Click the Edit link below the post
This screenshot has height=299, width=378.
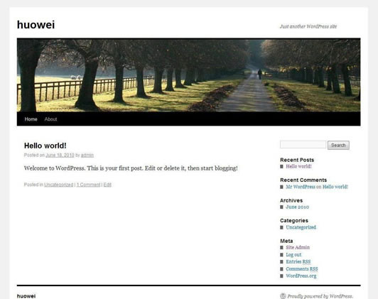coord(107,185)
